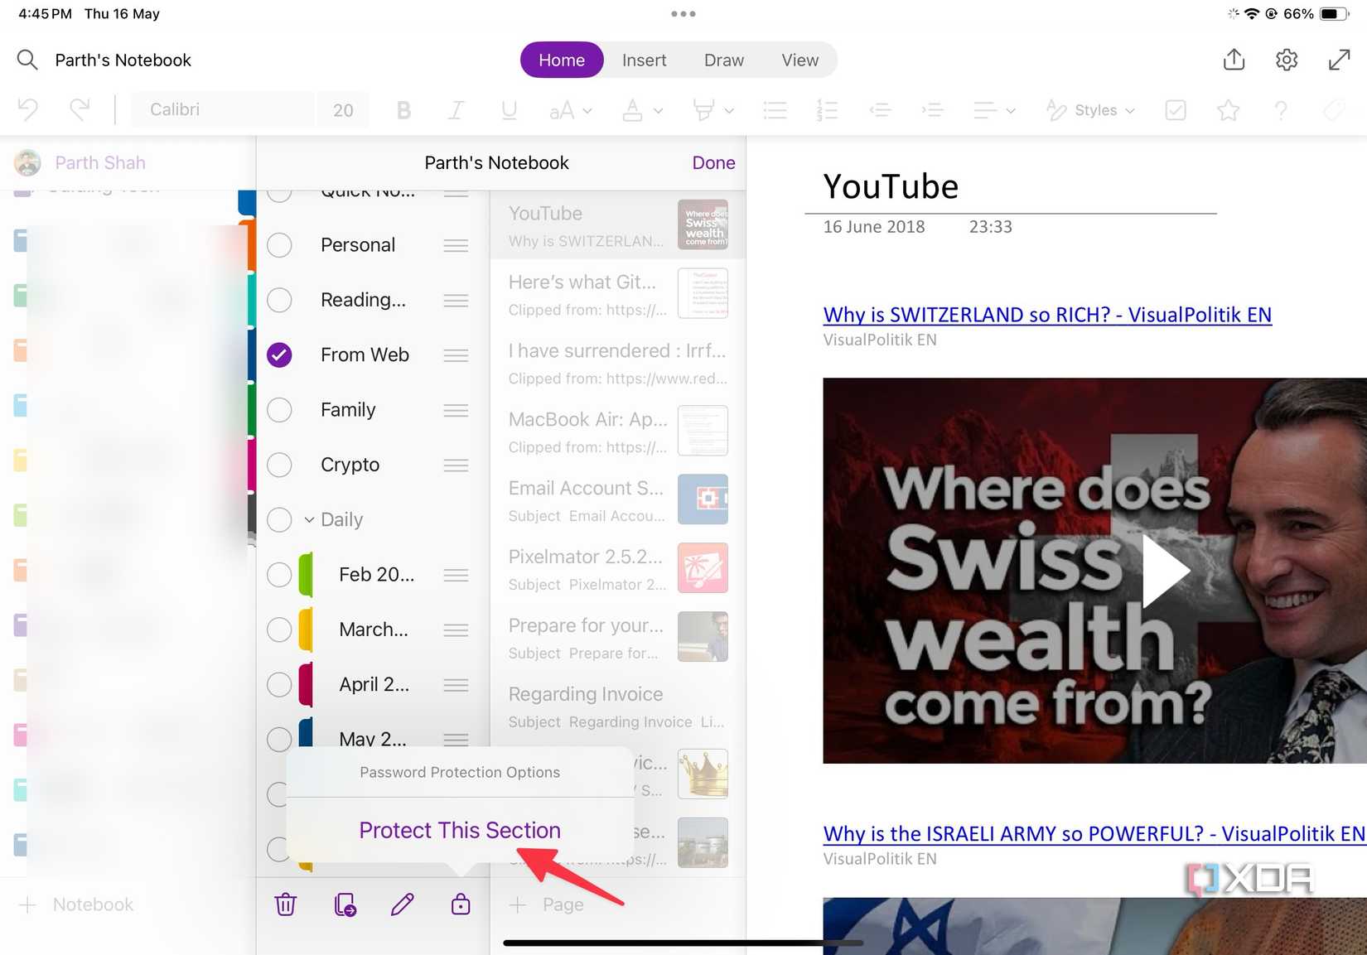Viewport: 1367px width, 955px height.
Task: Tap the share icon
Action: (x=1234, y=60)
